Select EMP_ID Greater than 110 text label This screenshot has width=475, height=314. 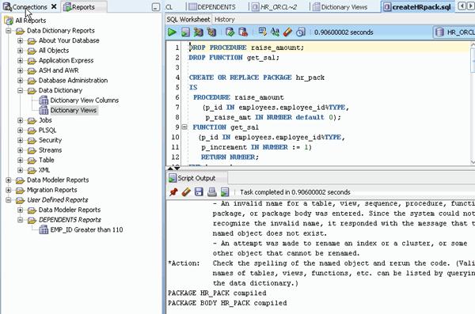point(86,230)
